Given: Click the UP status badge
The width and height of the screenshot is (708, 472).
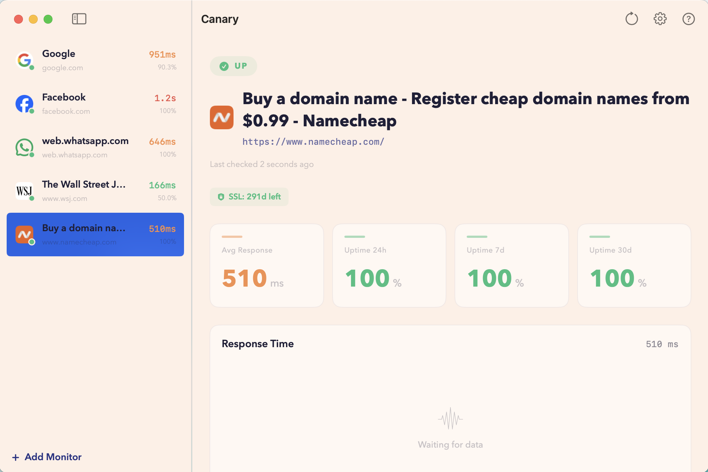Looking at the screenshot, I should 234,66.
